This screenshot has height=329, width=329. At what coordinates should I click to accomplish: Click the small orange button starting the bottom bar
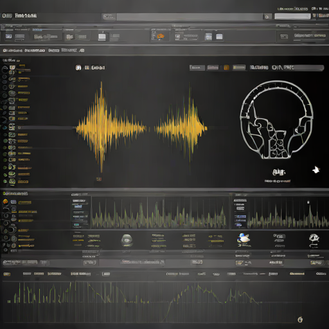point(6,274)
